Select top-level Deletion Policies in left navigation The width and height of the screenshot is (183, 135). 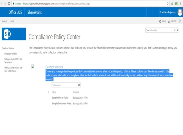pyautogui.click(x=8, y=48)
